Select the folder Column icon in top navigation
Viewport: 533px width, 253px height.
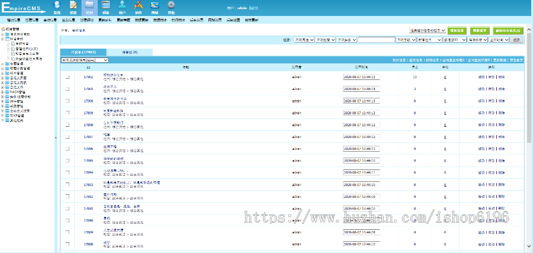tap(89, 5)
